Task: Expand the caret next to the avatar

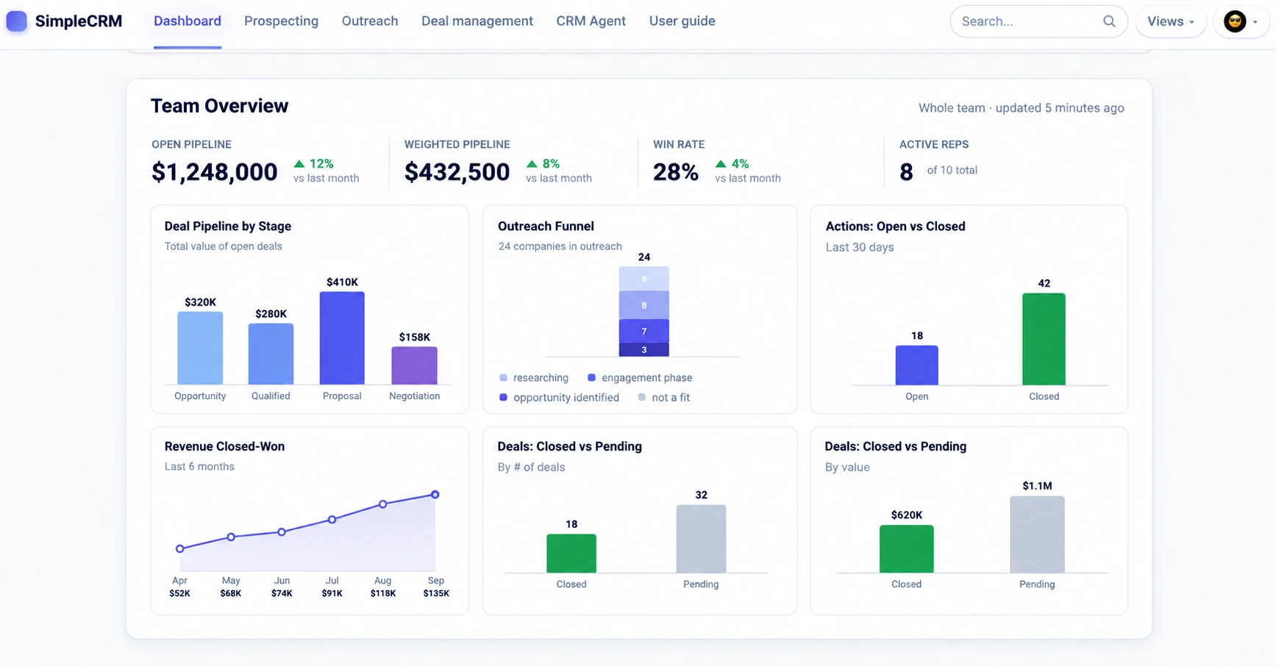Action: (x=1255, y=22)
